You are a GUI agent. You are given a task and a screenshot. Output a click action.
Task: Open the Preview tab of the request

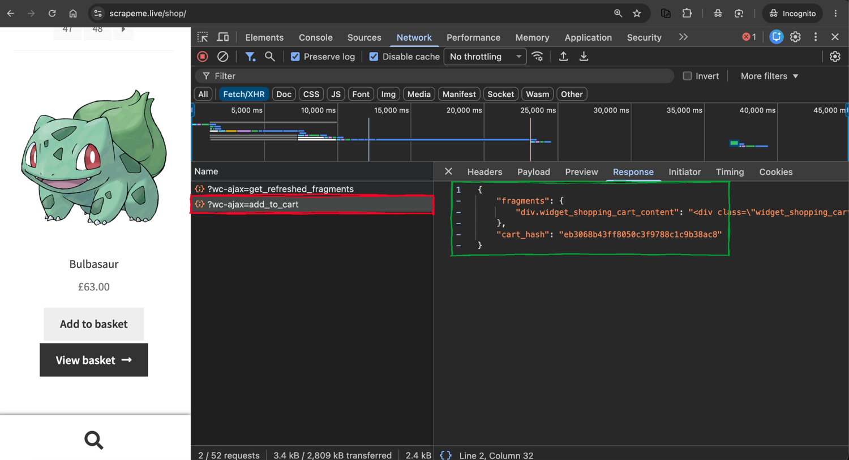[x=581, y=172]
